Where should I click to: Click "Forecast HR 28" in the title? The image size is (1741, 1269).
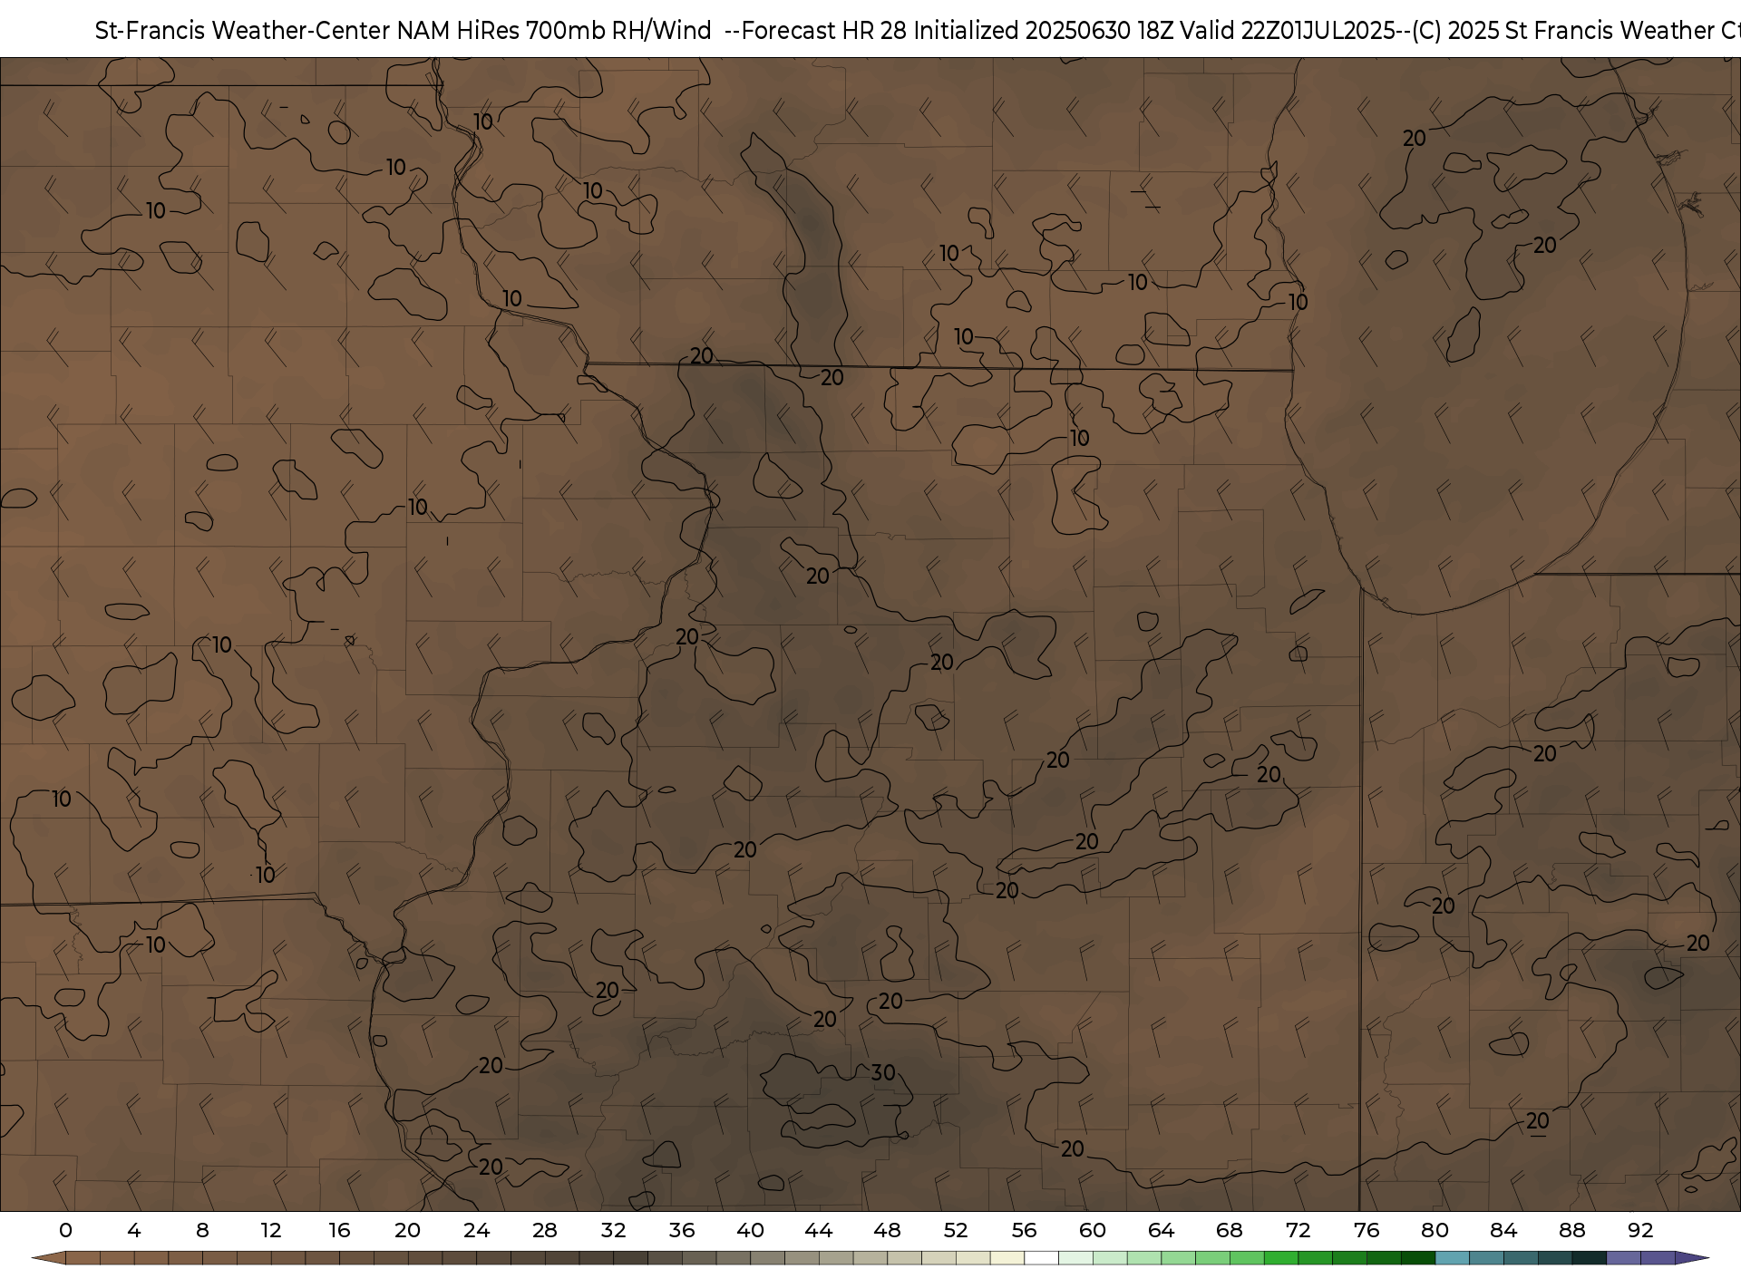[x=826, y=31]
